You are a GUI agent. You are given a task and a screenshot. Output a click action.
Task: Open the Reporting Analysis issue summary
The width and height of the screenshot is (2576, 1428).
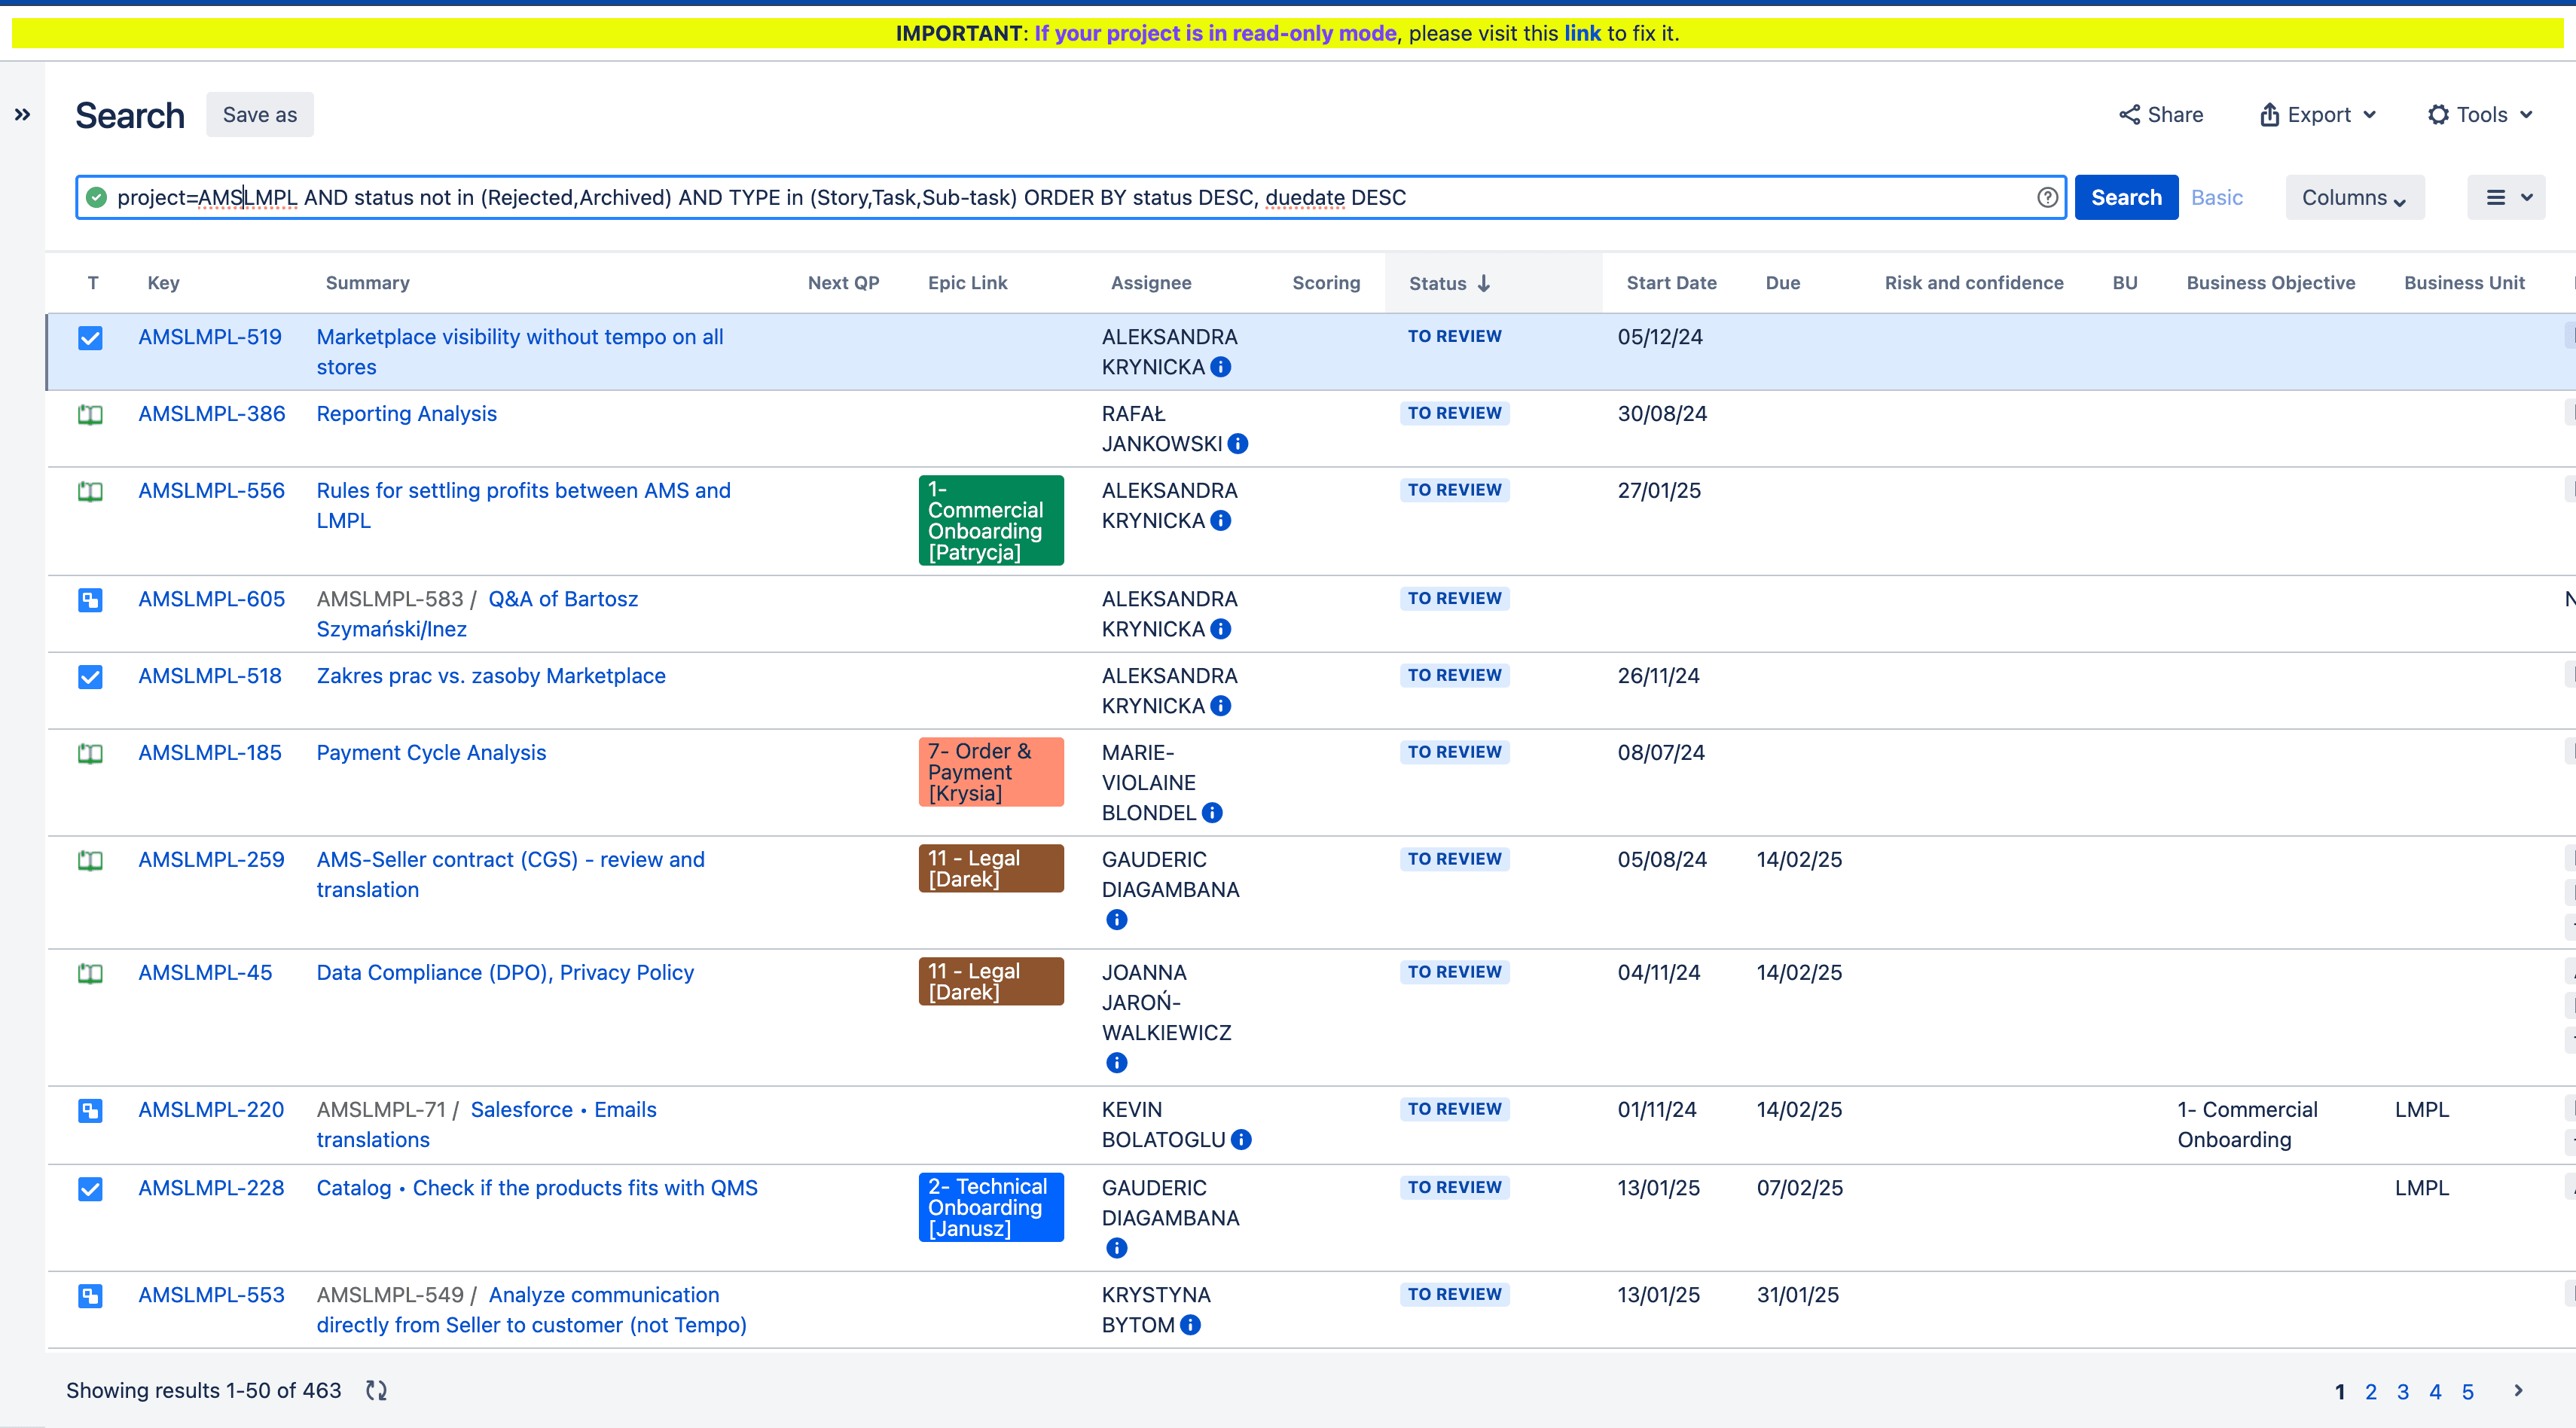(x=406, y=414)
